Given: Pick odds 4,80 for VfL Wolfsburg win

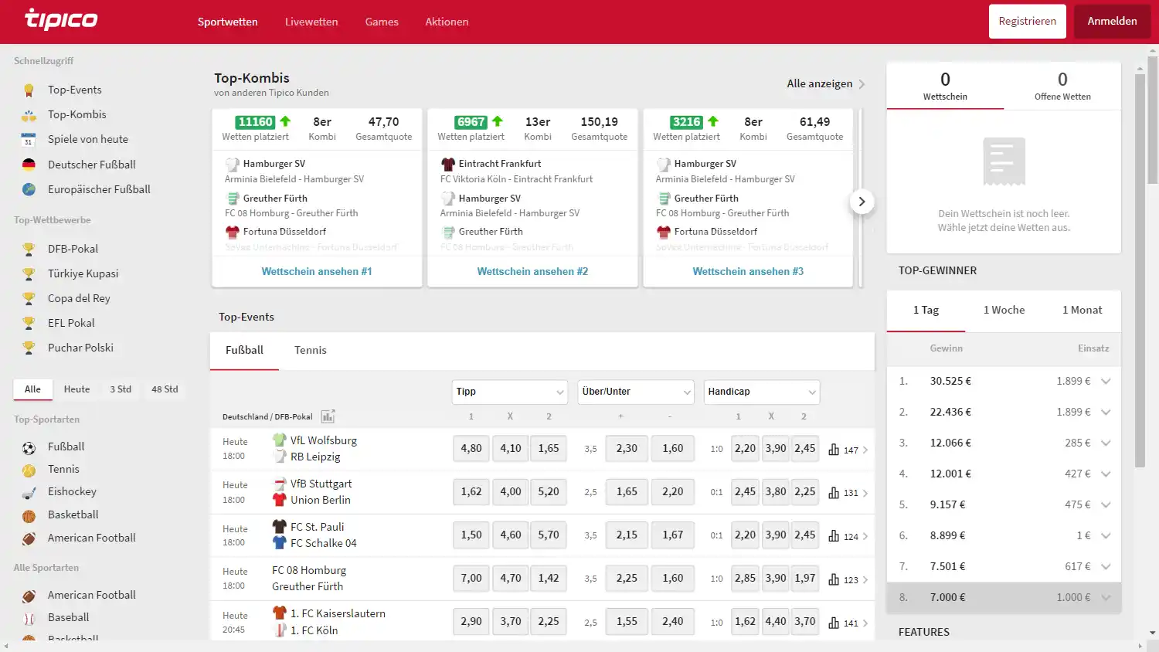Looking at the screenshot, I should (x=471, y=448).
